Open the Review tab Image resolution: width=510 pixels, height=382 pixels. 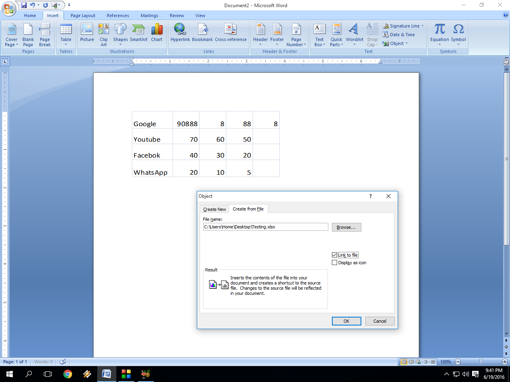point(177,16)
